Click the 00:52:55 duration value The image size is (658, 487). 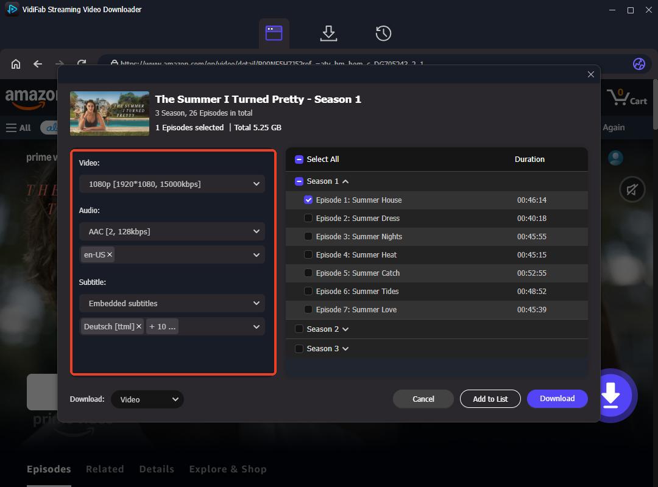tap(532, 273)
